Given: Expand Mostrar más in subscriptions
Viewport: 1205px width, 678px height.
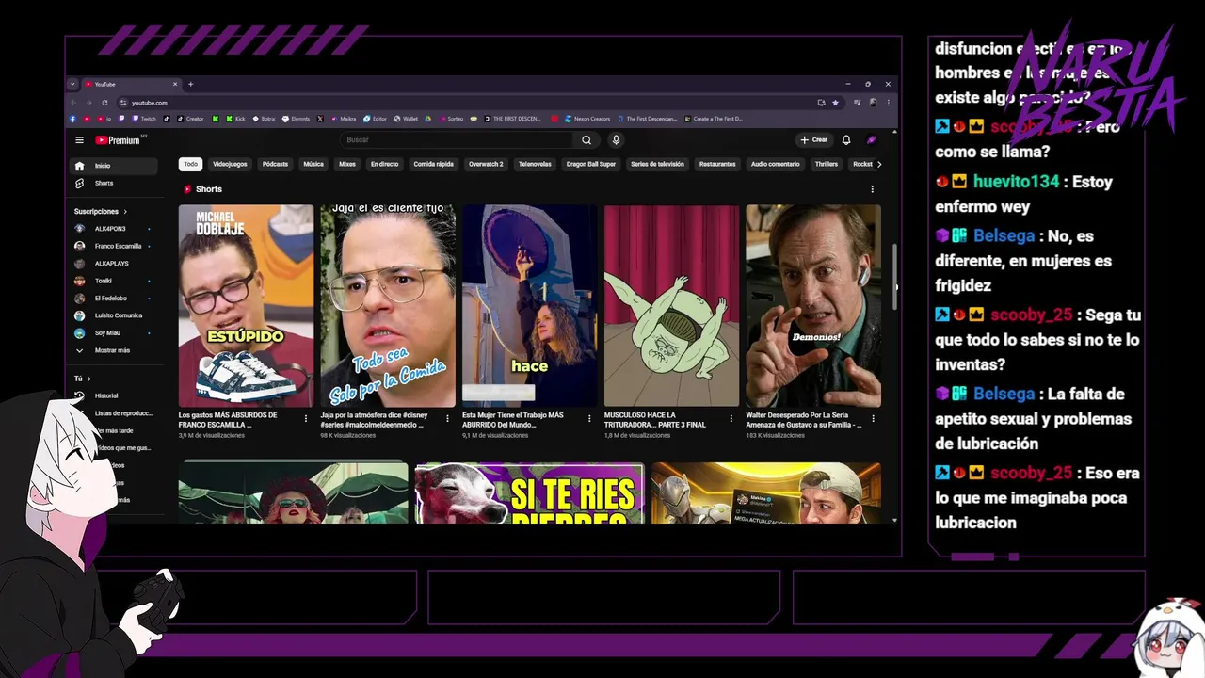Looking at the screenshot, I should 114,350.
